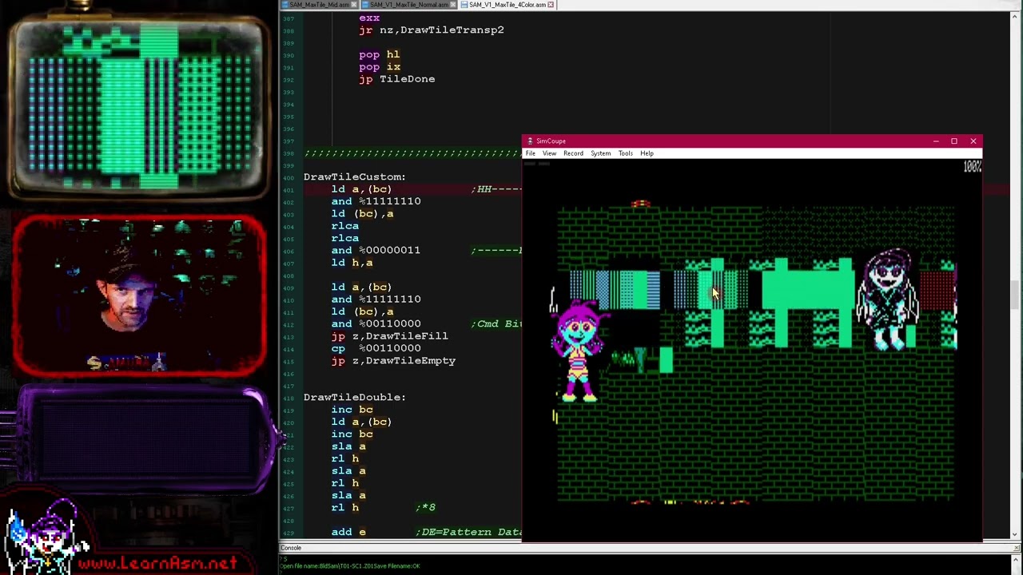Click the line number 401 in the gutter
This screenshot has width=1023, height=575.
(289, 189)
